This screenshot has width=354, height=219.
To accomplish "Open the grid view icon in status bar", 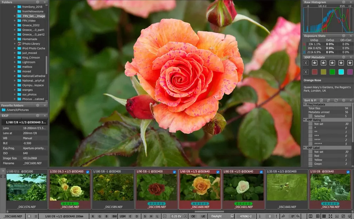I will pos(318,216).
